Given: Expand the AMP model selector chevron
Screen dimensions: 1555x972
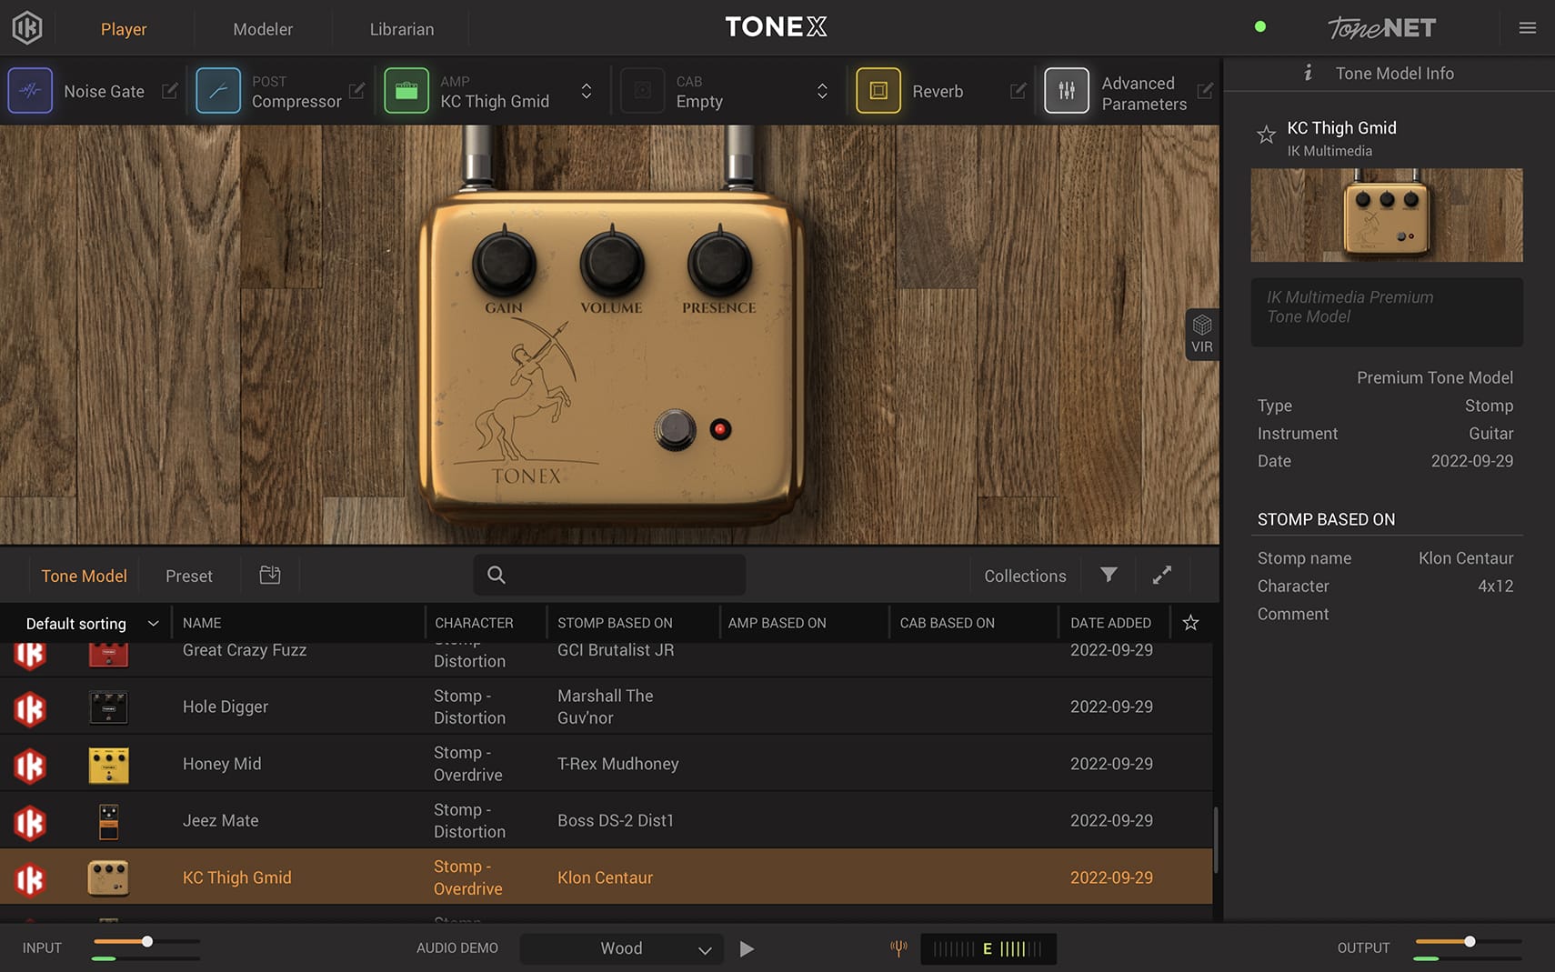Looking at the screenshot, I should click(x=587, y=91).
